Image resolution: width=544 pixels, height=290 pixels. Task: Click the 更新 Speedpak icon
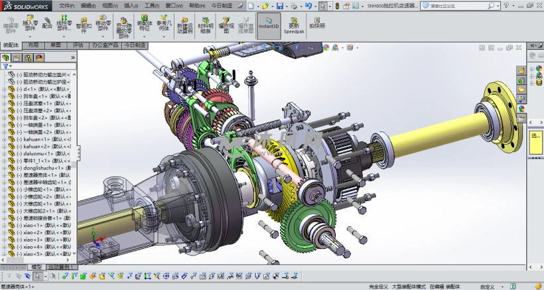click(294, 25)
